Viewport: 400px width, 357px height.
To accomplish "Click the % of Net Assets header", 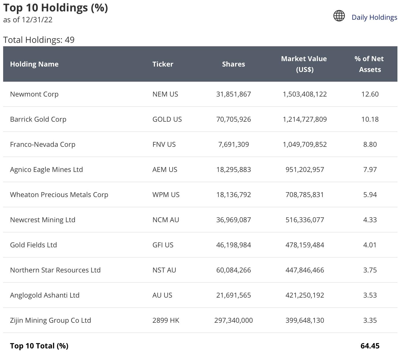I will pos(369,64).
